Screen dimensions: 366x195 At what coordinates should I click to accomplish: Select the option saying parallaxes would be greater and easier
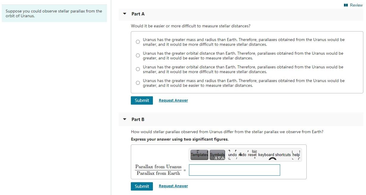[x=138, y=55]
